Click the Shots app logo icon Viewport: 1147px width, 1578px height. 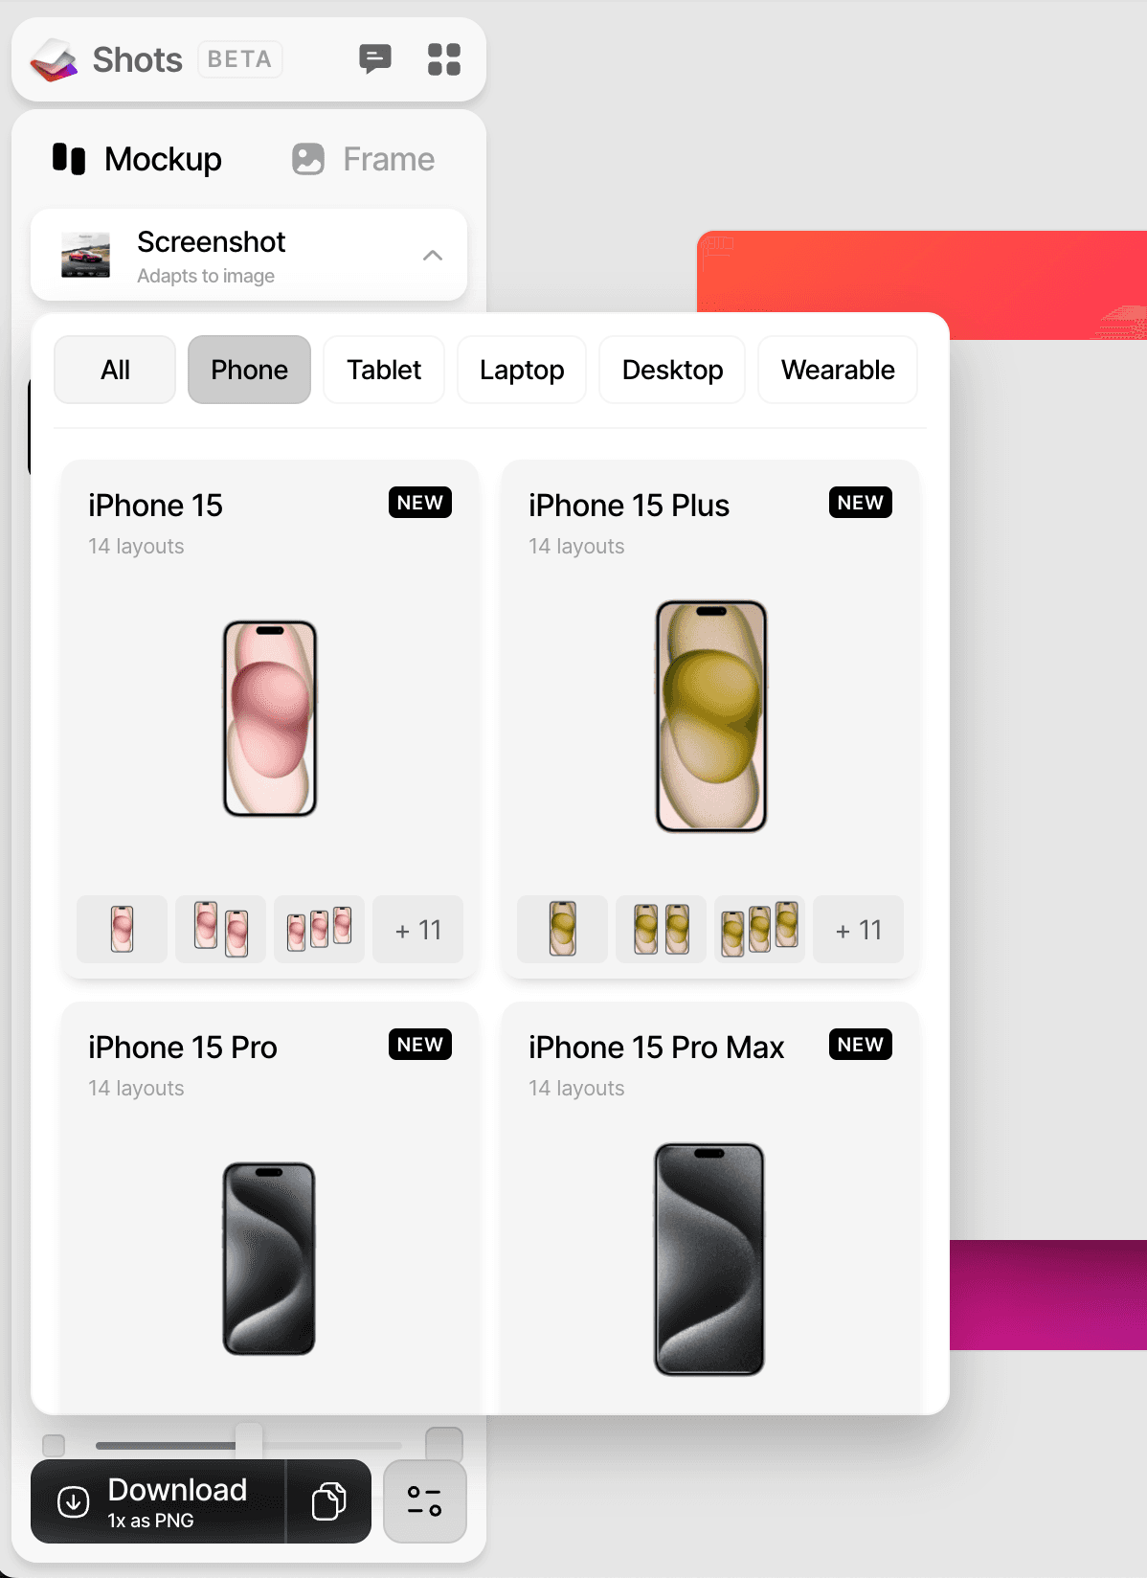54,60
